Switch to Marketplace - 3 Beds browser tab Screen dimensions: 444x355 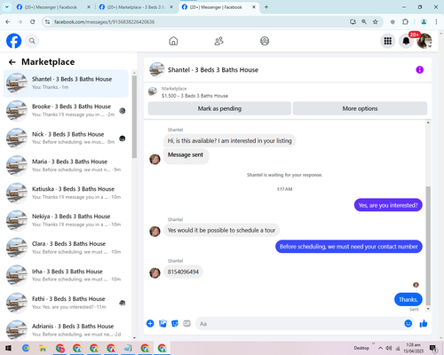coord(136,7)
